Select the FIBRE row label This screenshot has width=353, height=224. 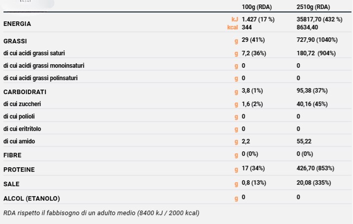pyautogui.click(x=12, y=155)
